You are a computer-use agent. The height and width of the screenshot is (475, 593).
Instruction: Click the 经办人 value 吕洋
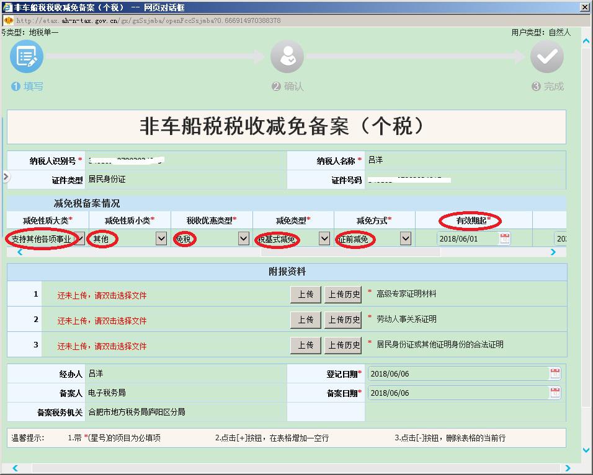tap(96, 373)
